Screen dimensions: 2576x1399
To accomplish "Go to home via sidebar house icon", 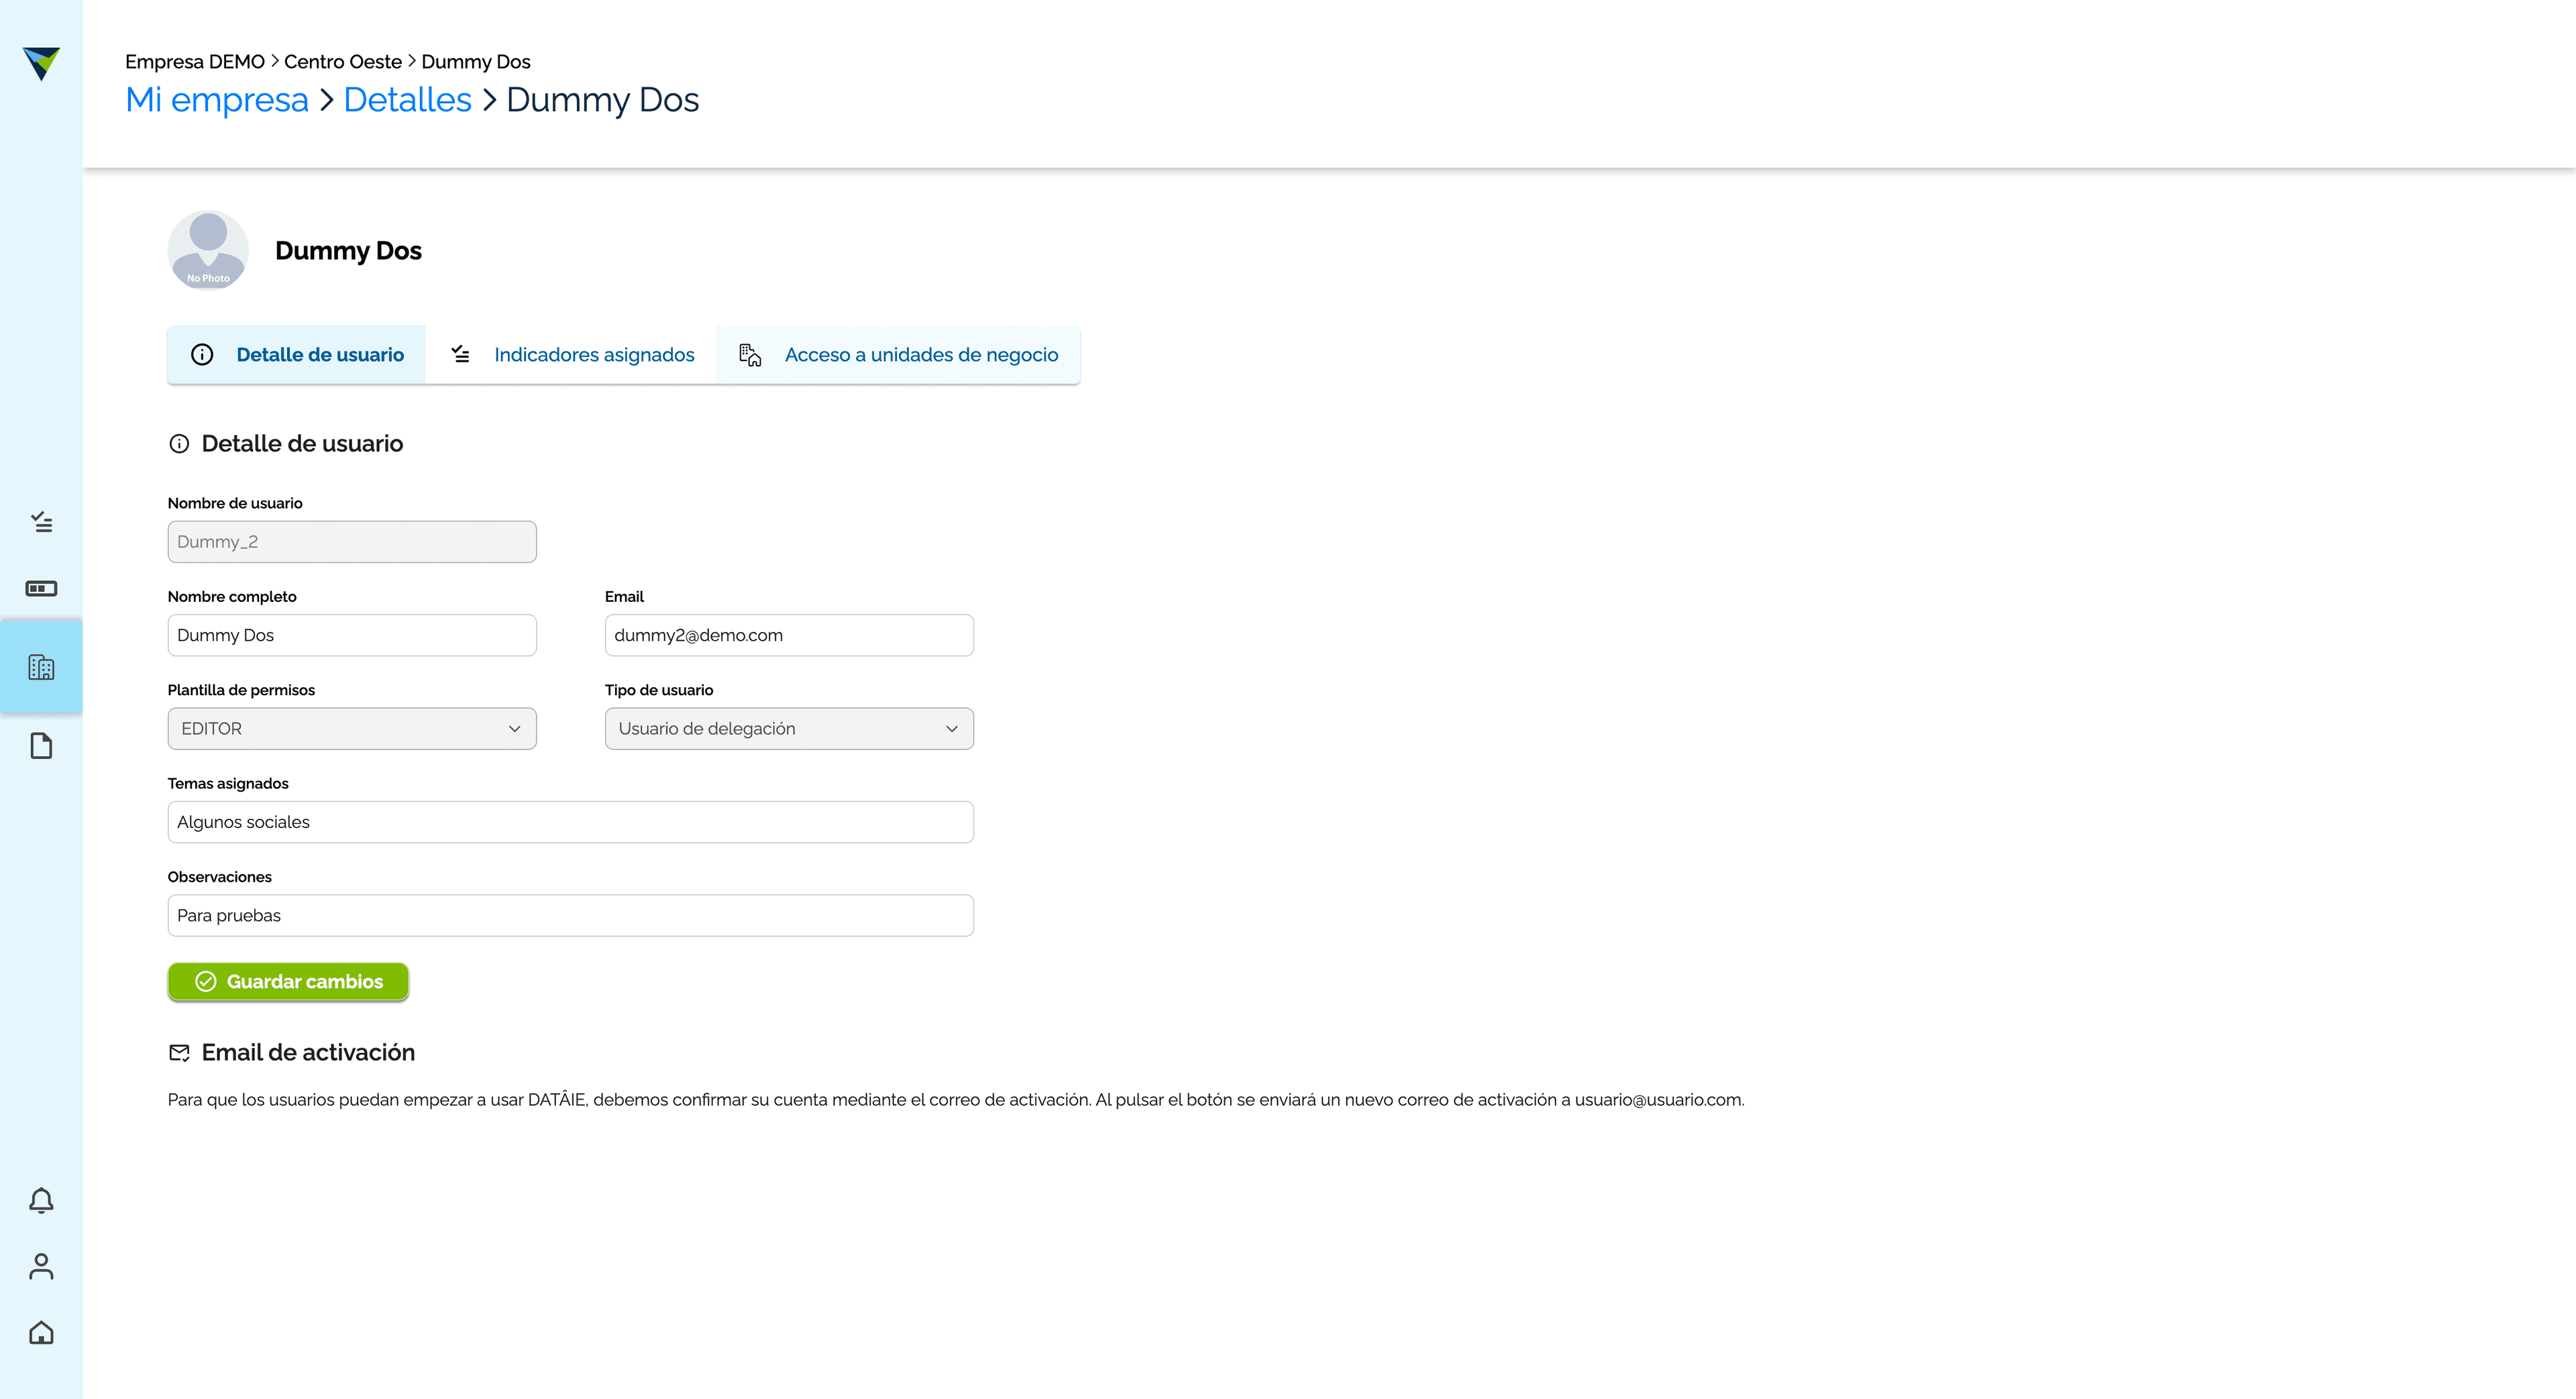I will (x=41, y=1333).
